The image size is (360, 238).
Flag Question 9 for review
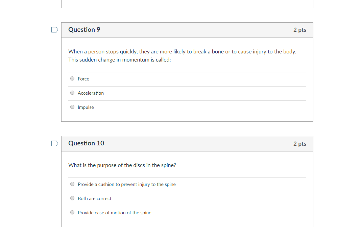(x=55, y=30)
